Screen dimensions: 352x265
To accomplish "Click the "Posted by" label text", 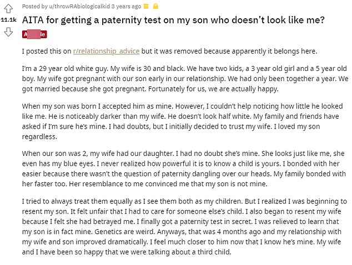I will point(34,7).
